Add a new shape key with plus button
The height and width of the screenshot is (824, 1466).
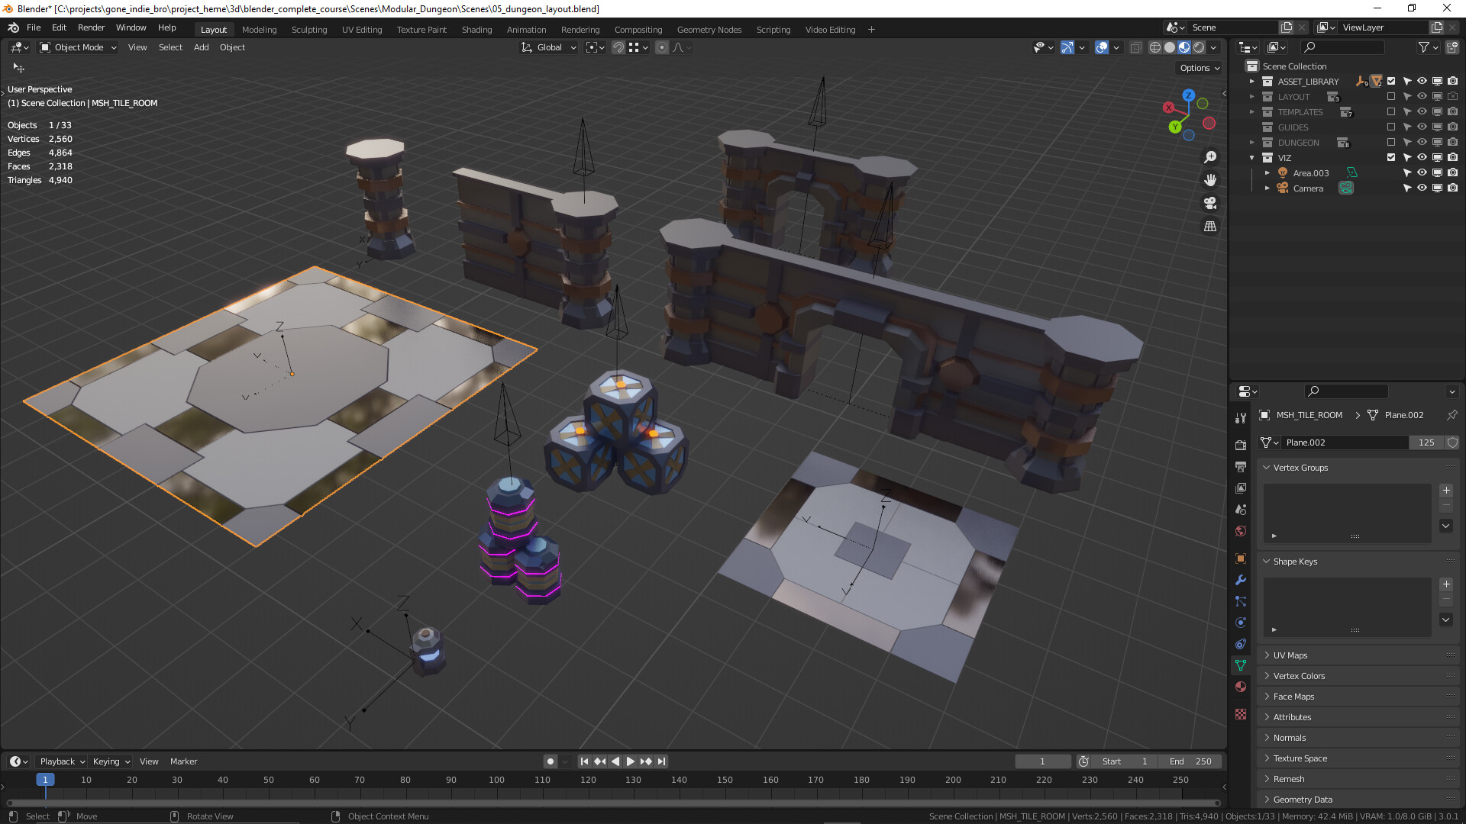(x=1445, y=584)
